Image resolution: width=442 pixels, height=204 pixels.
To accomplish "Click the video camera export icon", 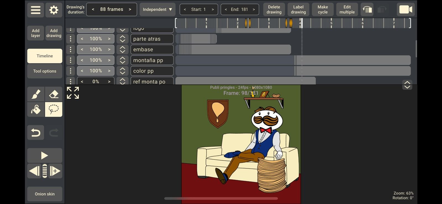I will coord(406,10).
